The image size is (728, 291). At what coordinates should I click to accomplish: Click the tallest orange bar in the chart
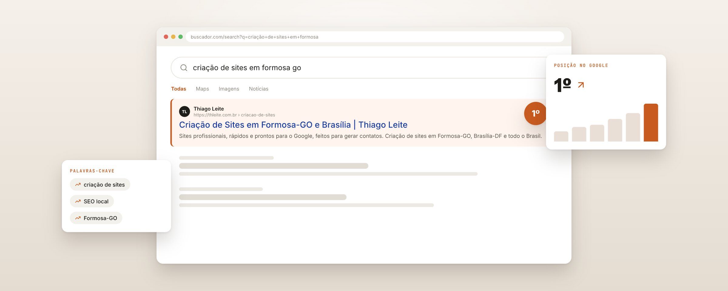point(651,122)
